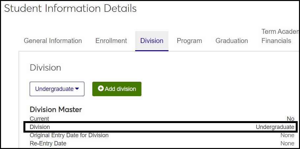Select the Original Entry Date for Division label
This screenshot has height=149, width=300.
(x=69, y=135)
